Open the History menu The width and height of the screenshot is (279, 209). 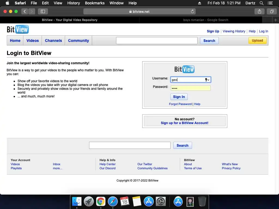pos(74,3)
